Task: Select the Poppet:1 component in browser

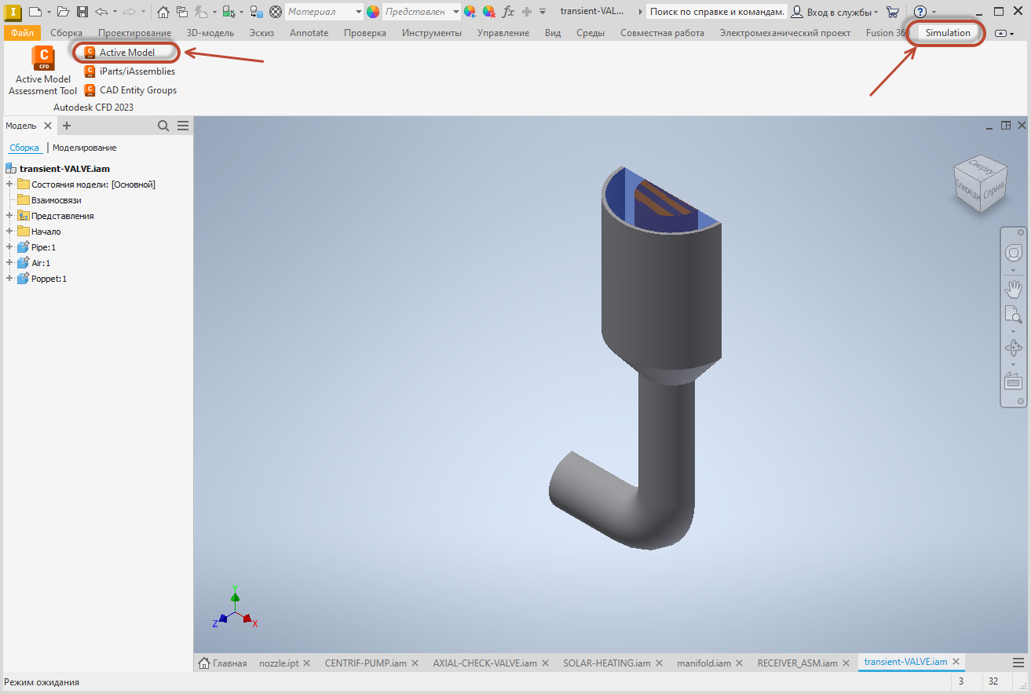Action: [49, 279]
